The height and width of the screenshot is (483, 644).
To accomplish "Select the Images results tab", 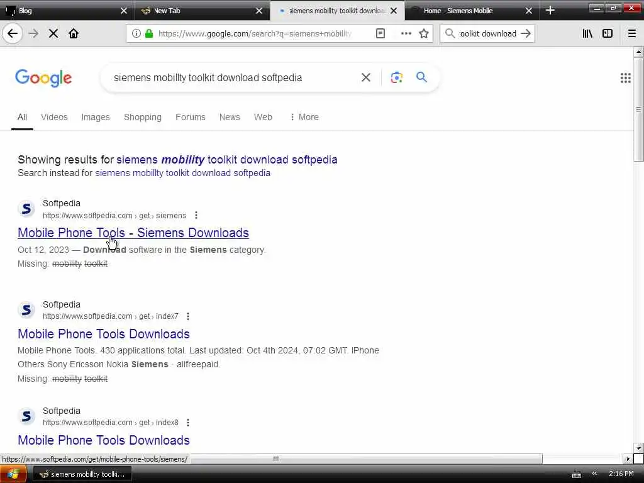I will coord(96,117).
